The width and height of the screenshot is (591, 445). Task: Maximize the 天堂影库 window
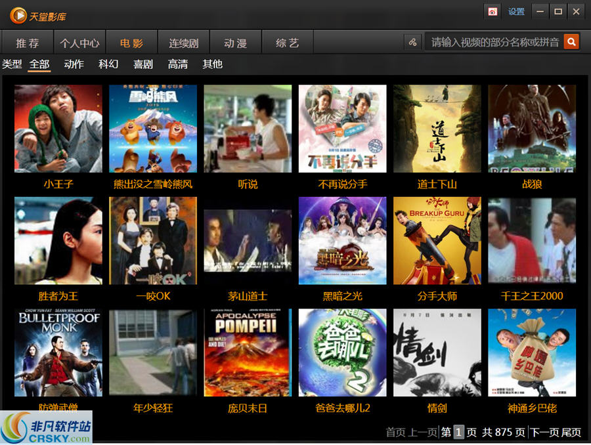558,12
